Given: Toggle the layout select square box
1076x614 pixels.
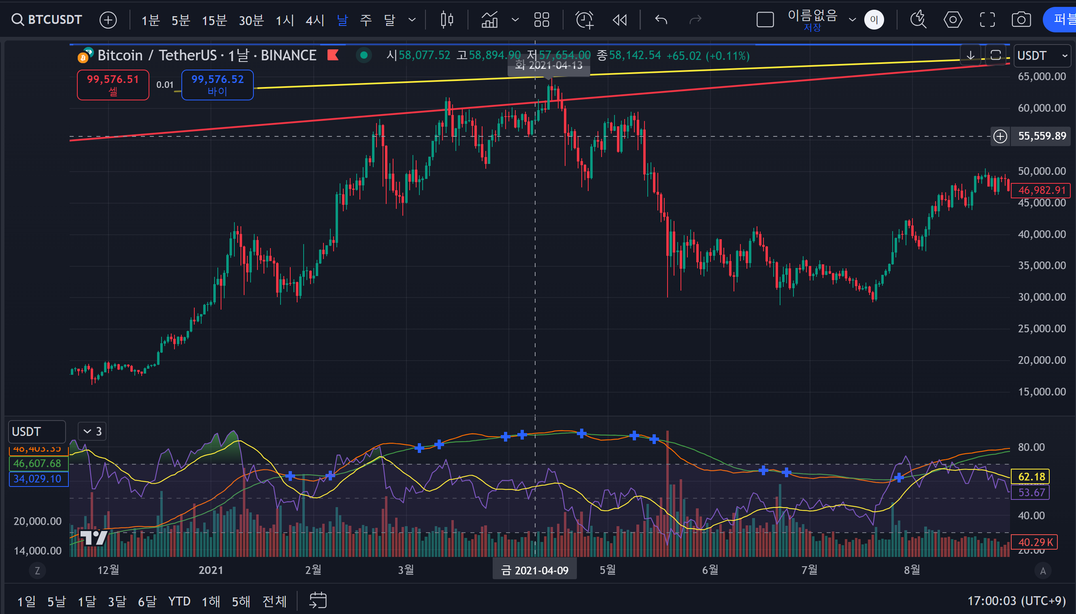Looking at the screenshot, I should click(x=765, y=19).
